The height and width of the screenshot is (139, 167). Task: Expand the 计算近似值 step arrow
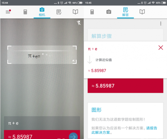90,60
